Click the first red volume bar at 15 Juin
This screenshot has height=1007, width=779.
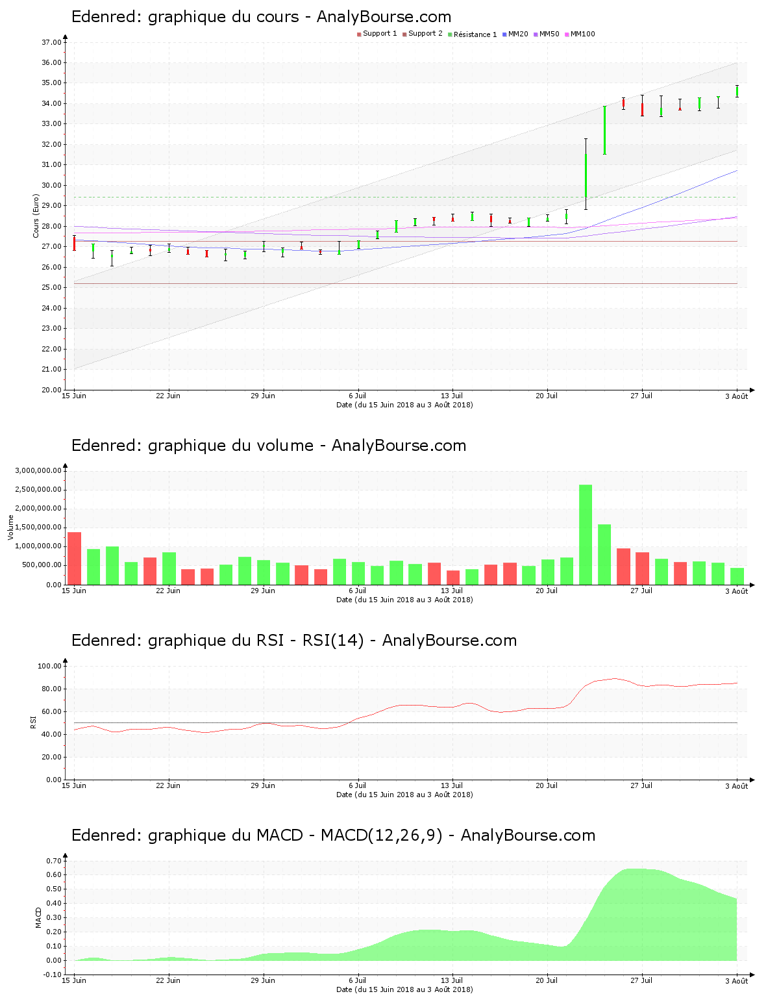click(74, 559)
